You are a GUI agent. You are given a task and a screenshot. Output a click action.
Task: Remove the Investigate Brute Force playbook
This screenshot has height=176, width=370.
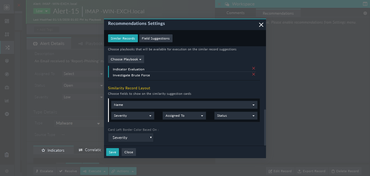[x=254, y=74]
